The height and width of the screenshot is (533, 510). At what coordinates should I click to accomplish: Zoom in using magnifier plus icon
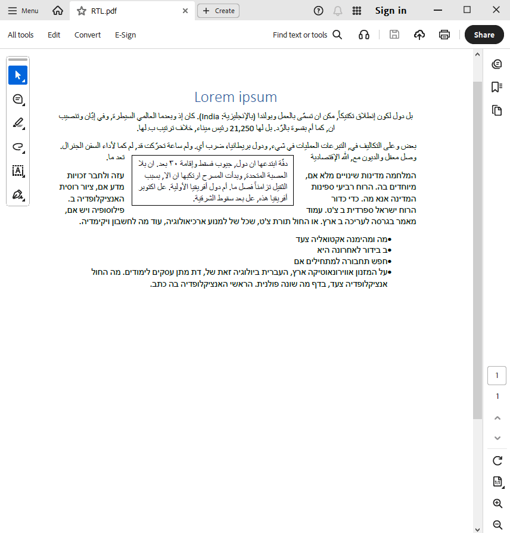[x=497, y=504]
